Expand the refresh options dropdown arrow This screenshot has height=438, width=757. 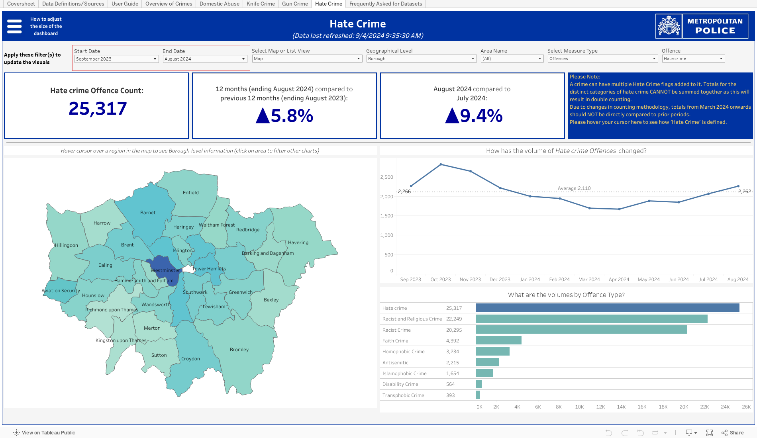tap(665, 433)
